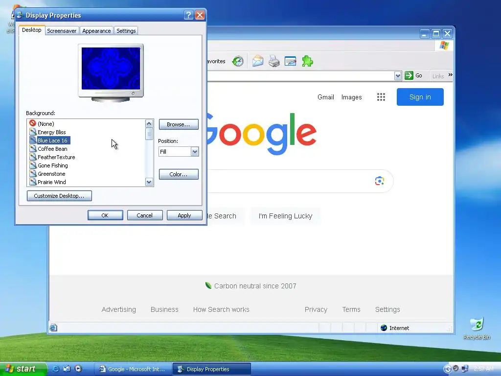The image size is (501, 376).
Task: Click the Links toolbar label
Action: (438, 76)
